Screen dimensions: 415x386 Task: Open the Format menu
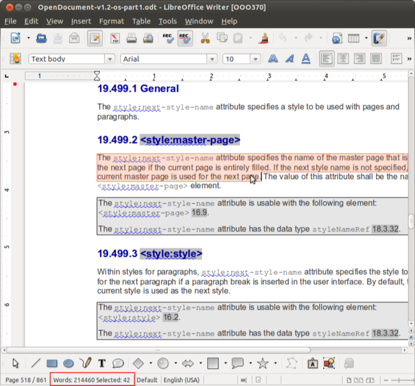(112, 21)
